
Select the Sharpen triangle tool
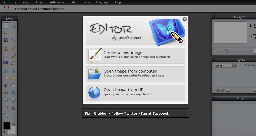pos(13,71)
